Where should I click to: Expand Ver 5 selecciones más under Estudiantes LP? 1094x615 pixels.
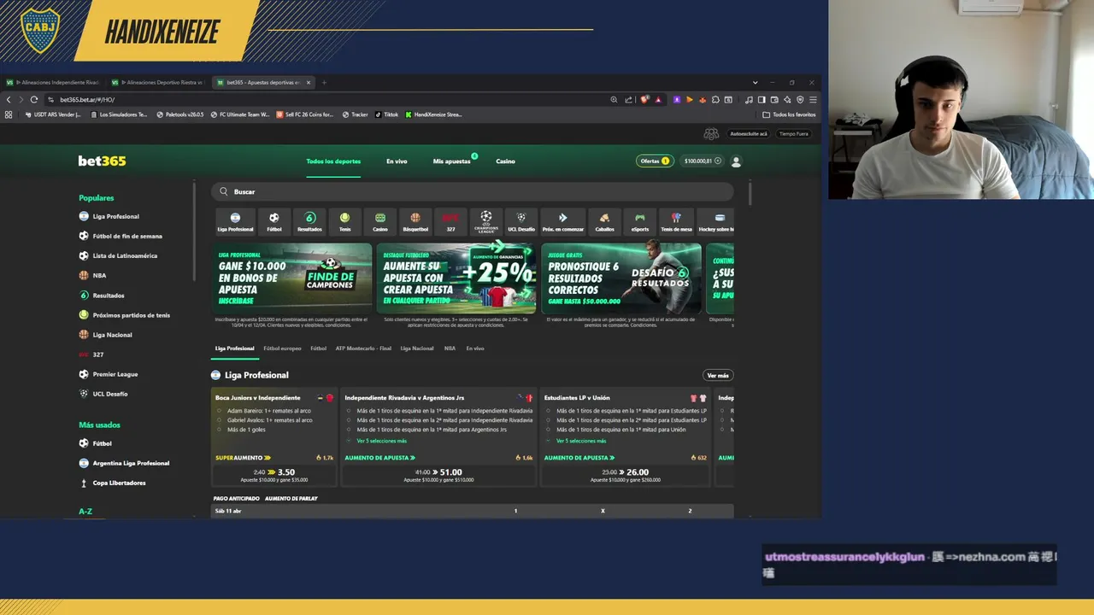581,441
